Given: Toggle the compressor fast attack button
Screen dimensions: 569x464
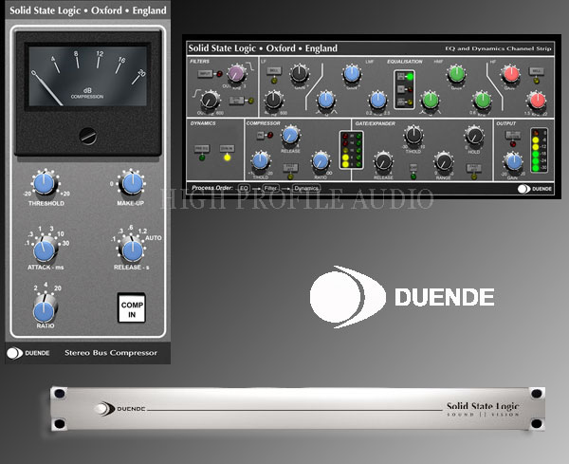Looking at the screenshot, I should click(290, 168).
